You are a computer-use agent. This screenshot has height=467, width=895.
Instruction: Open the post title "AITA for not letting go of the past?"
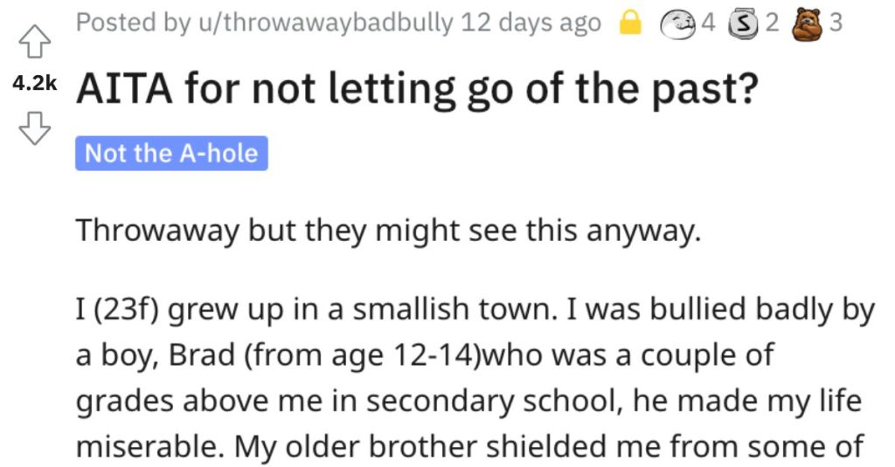417,89
